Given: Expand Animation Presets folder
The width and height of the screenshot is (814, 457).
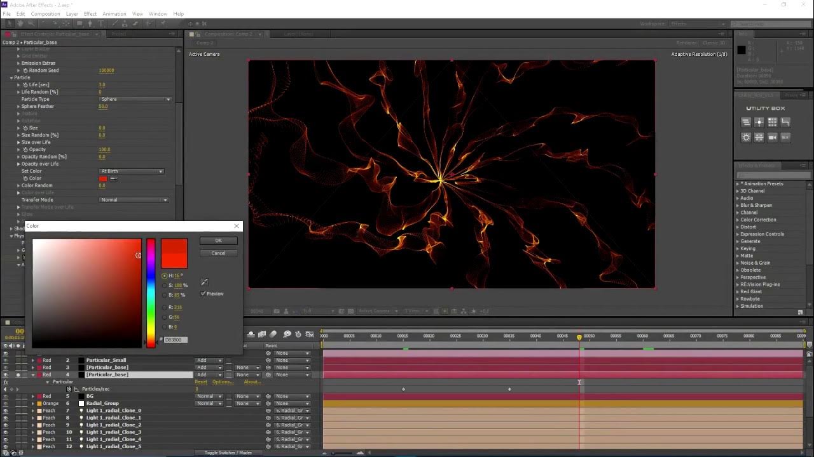Looking at the screenshot, I should (738, 184).
